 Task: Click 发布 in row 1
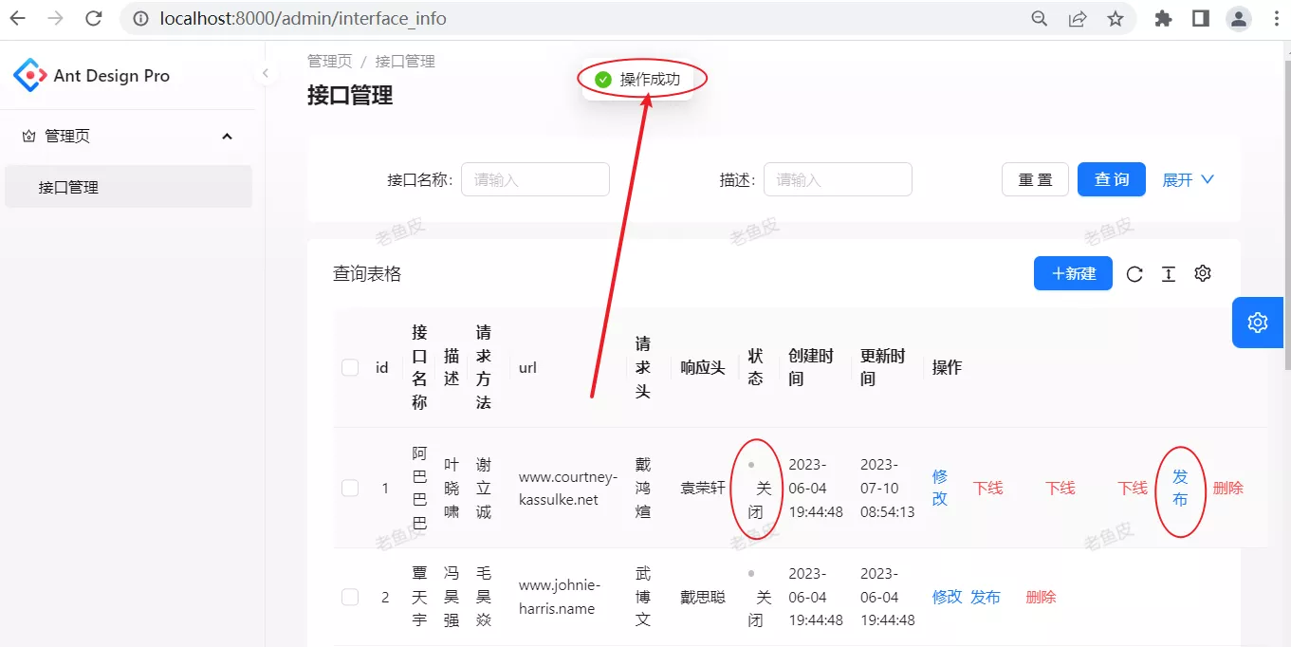pos(1180,488)
